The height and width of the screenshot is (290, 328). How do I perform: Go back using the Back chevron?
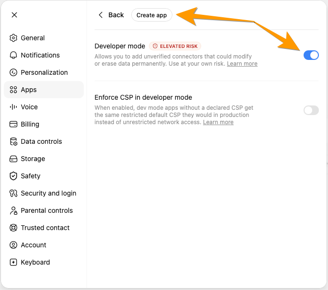(101, 15)
